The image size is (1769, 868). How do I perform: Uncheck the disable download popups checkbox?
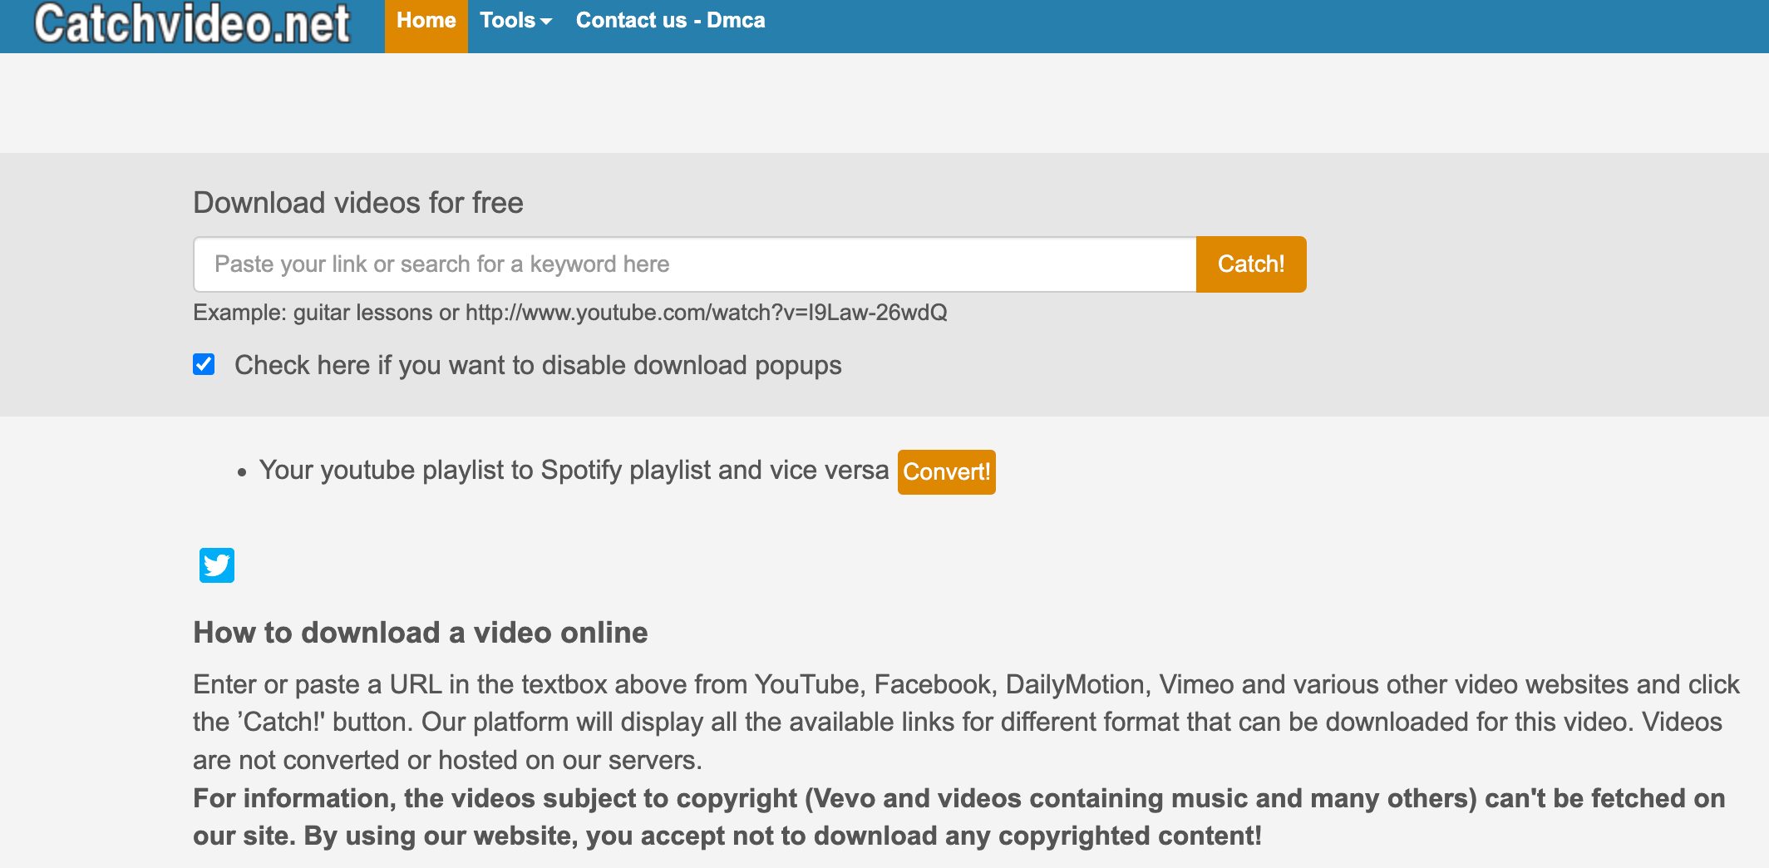(x=204, y=364)
